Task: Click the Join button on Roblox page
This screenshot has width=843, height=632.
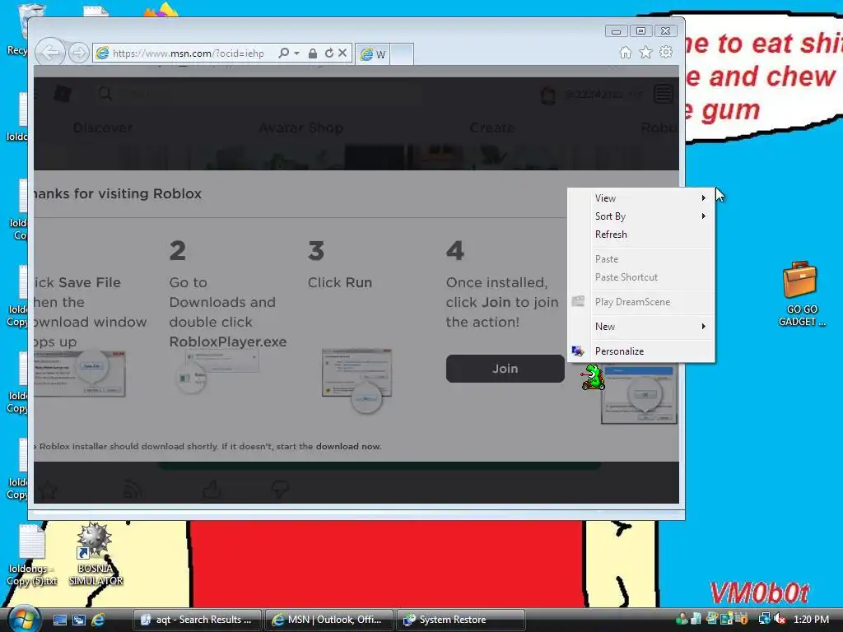Action: point(505,369)
